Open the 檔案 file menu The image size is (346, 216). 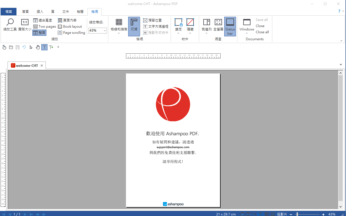[9, 11]
